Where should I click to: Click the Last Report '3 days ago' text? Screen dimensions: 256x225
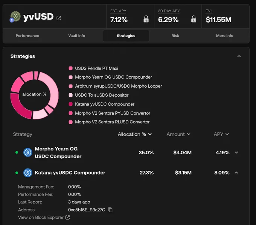(x=79, y=202)
